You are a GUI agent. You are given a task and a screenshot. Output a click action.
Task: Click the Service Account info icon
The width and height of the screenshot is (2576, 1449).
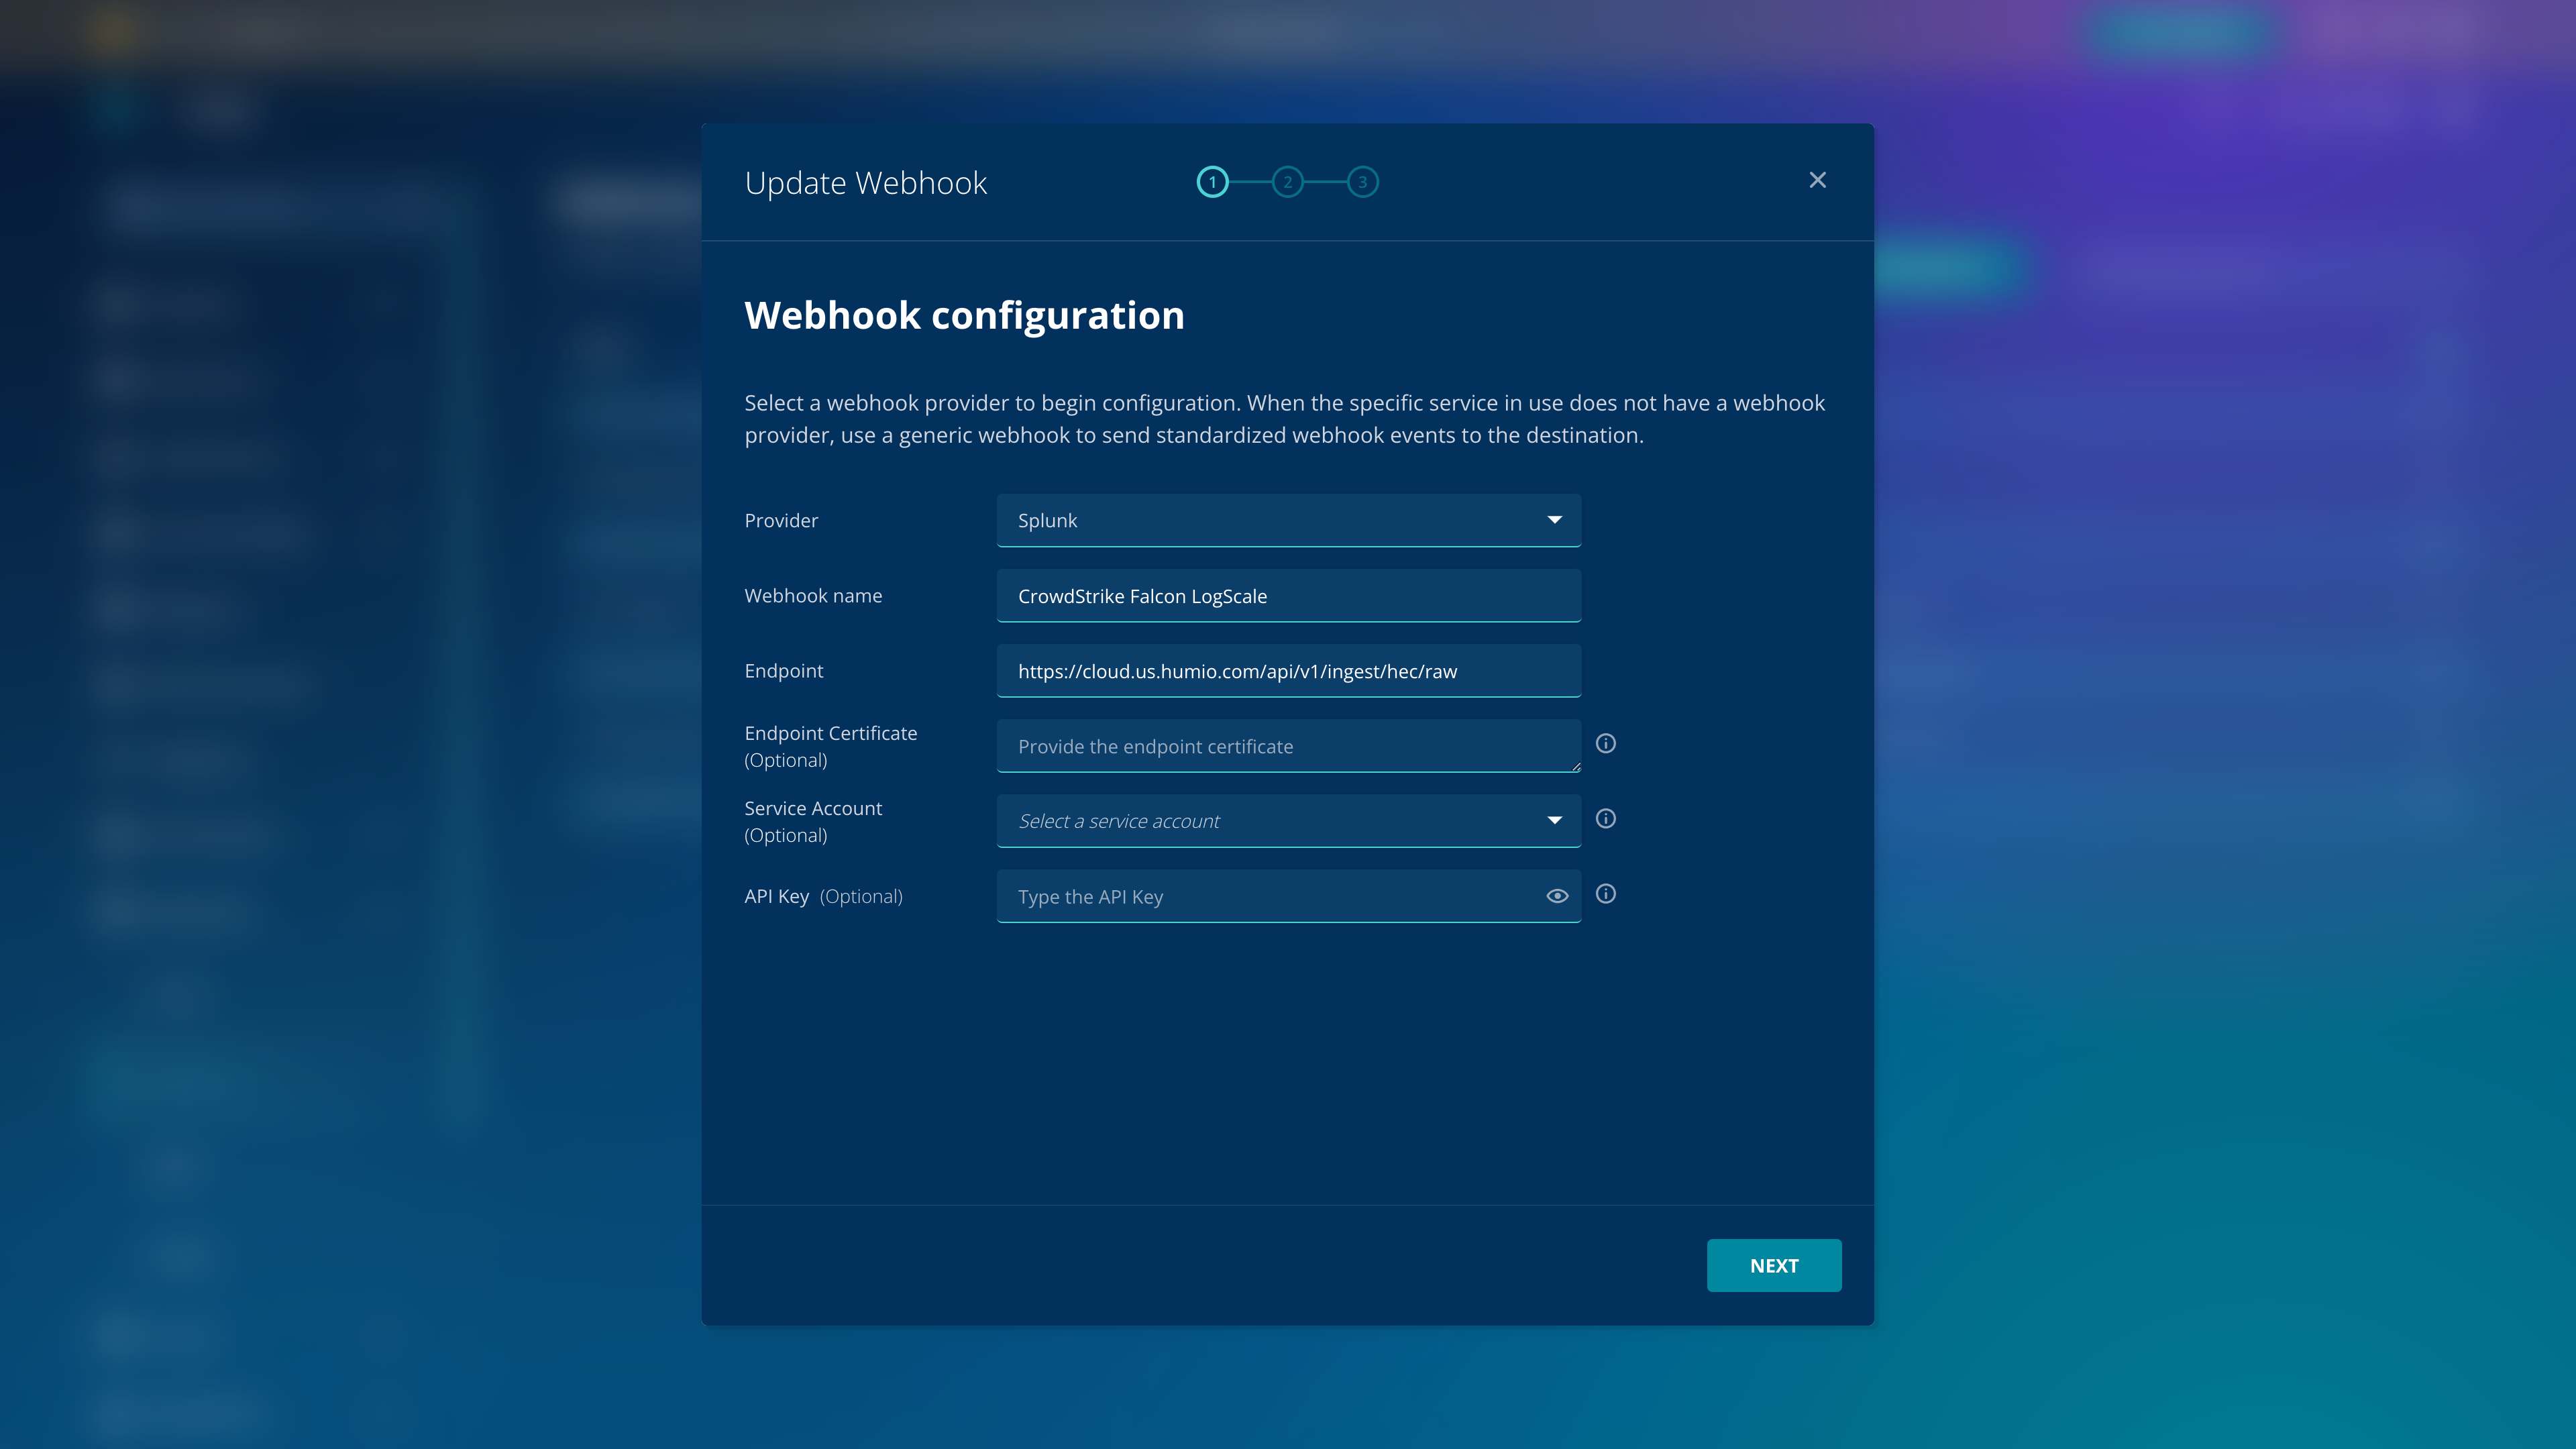1605,819
